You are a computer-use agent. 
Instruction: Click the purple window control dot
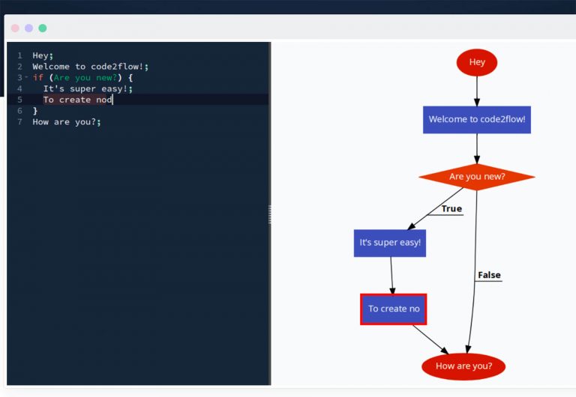coord(28,28)
